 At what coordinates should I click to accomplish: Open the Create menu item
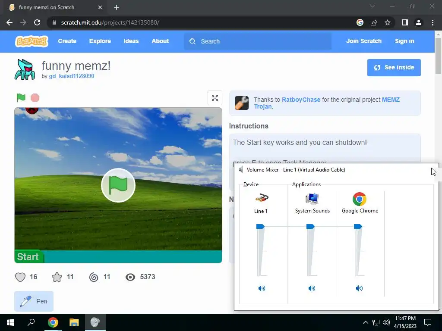(x=67, y=41)
